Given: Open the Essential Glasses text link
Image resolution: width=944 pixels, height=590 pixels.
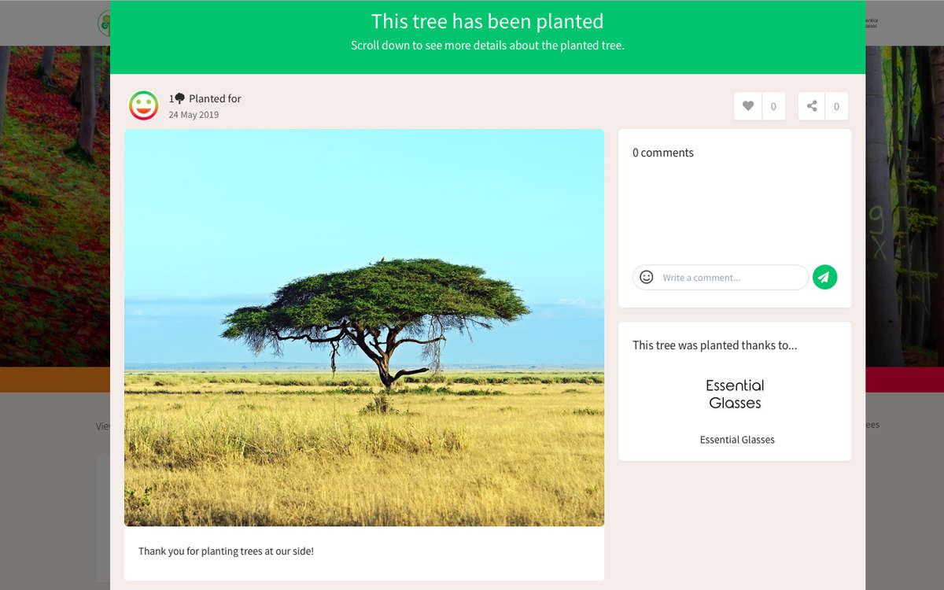Looking at the screenshot, I should pyautogui.click(x=737, y=440).
